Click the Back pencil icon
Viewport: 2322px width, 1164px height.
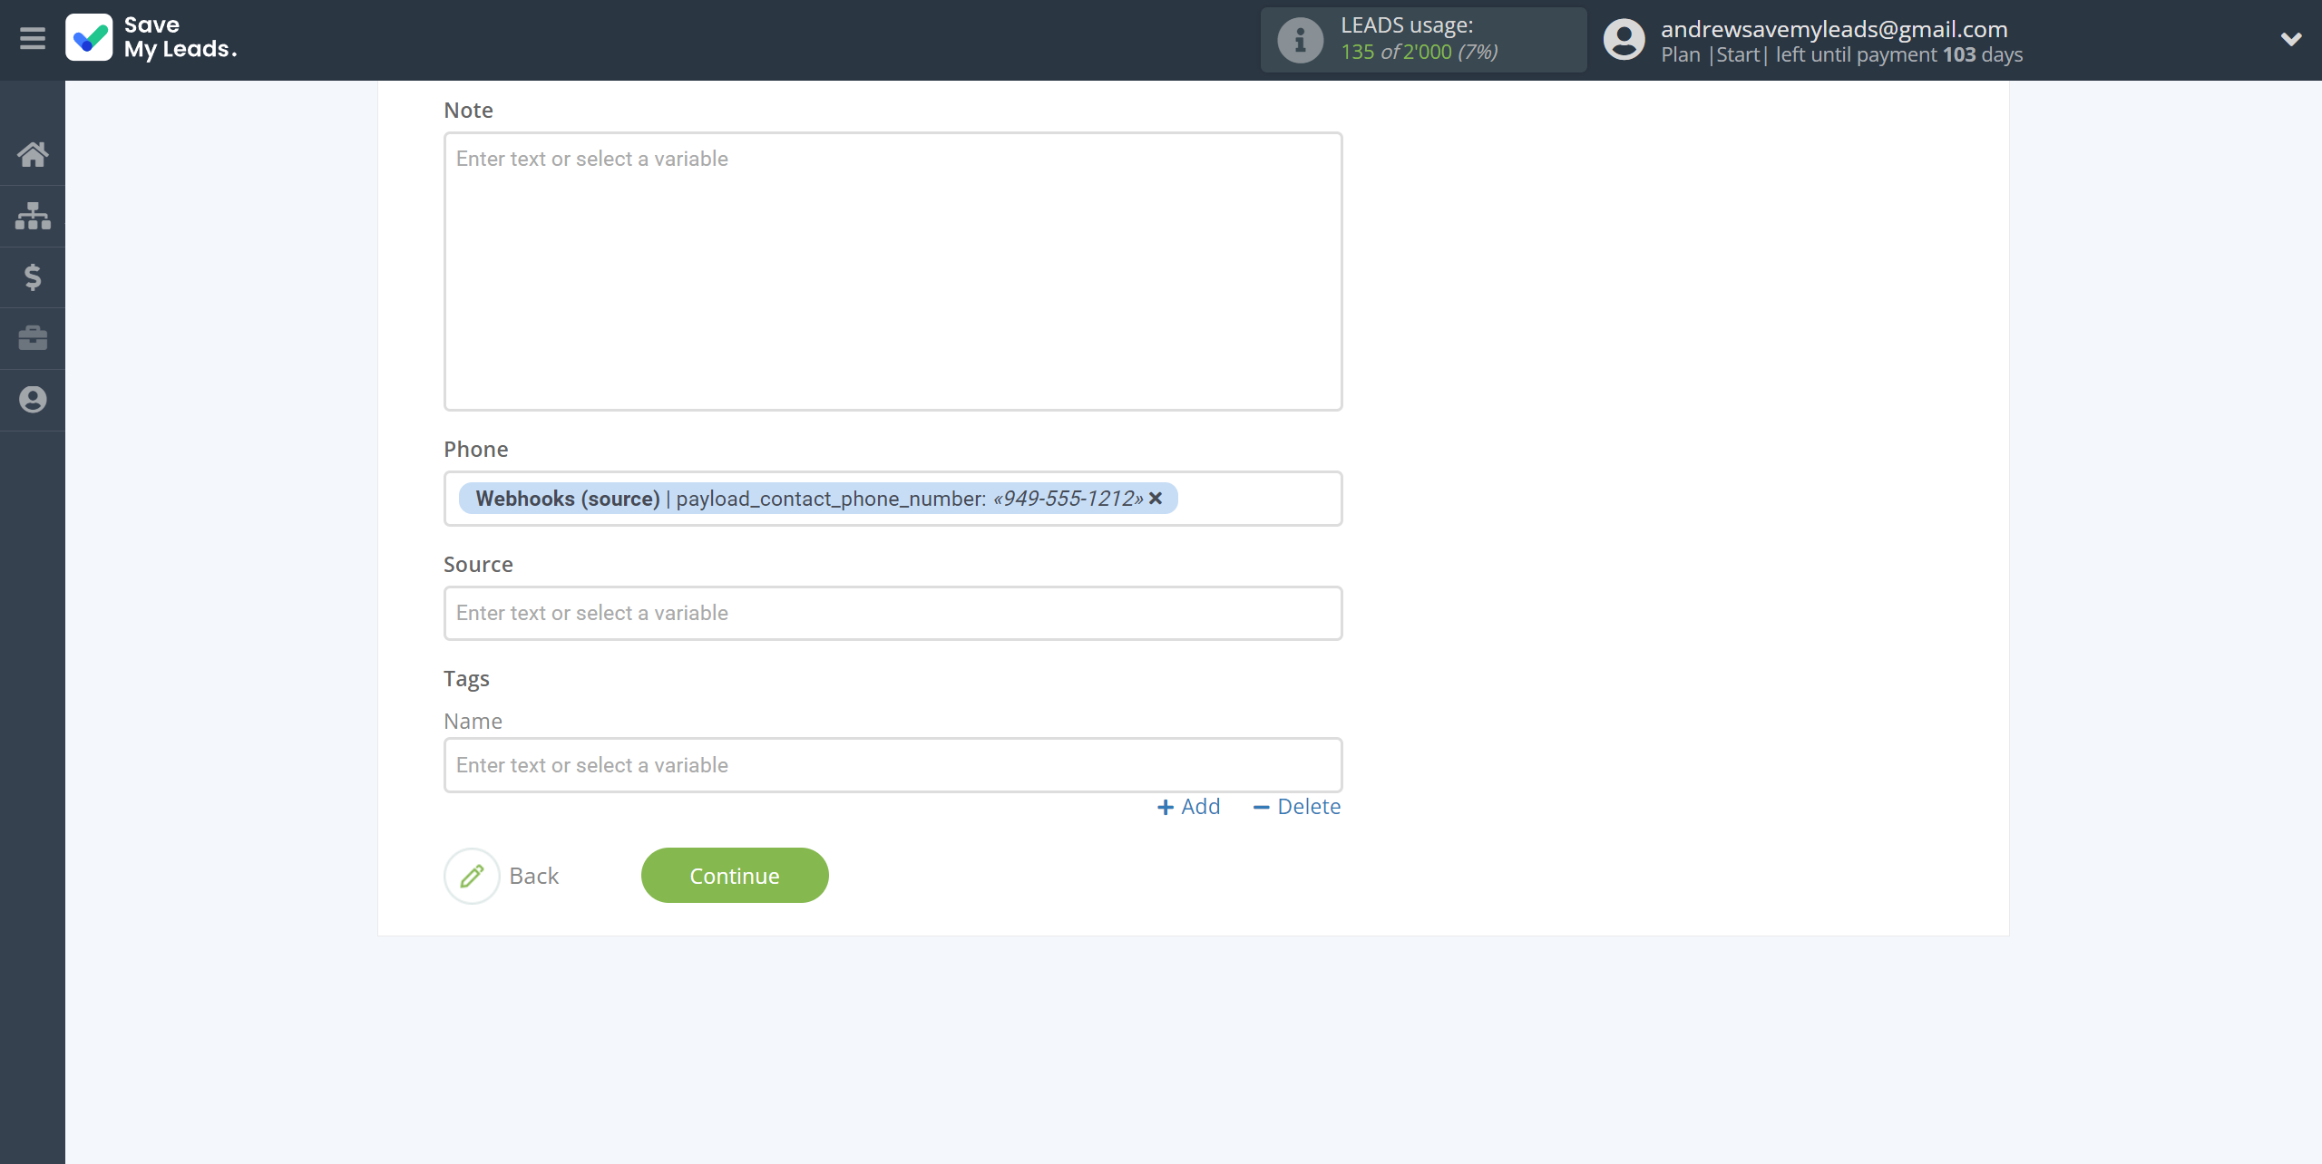tap(472, 876)
